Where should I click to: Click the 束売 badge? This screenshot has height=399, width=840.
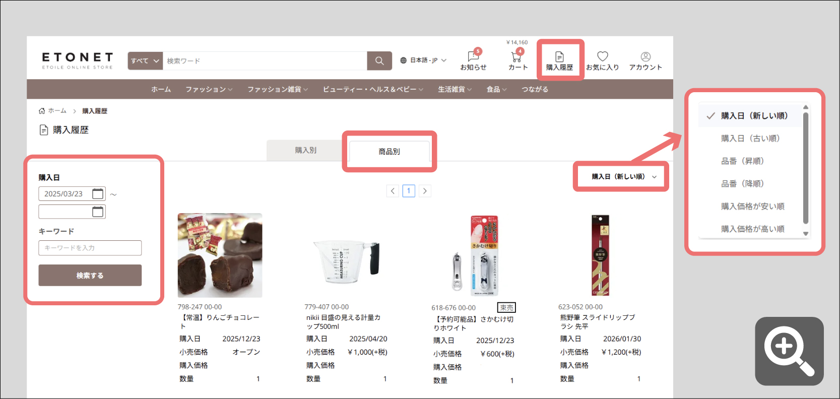click(506, 308)
